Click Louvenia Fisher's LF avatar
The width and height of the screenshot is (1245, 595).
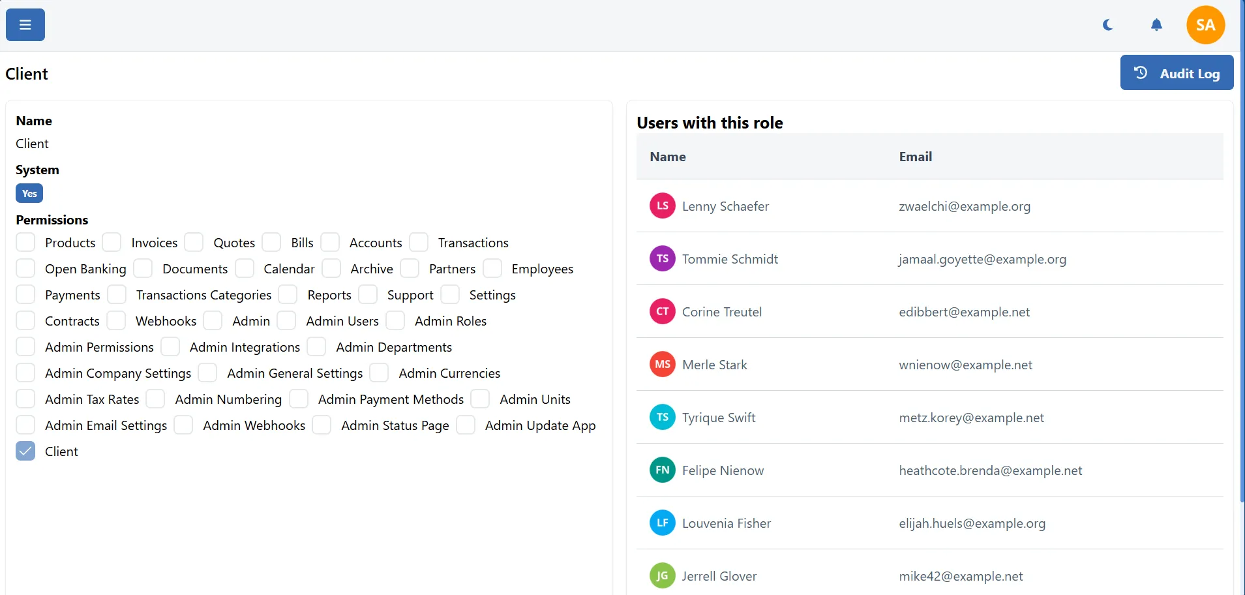click(662, 523)
